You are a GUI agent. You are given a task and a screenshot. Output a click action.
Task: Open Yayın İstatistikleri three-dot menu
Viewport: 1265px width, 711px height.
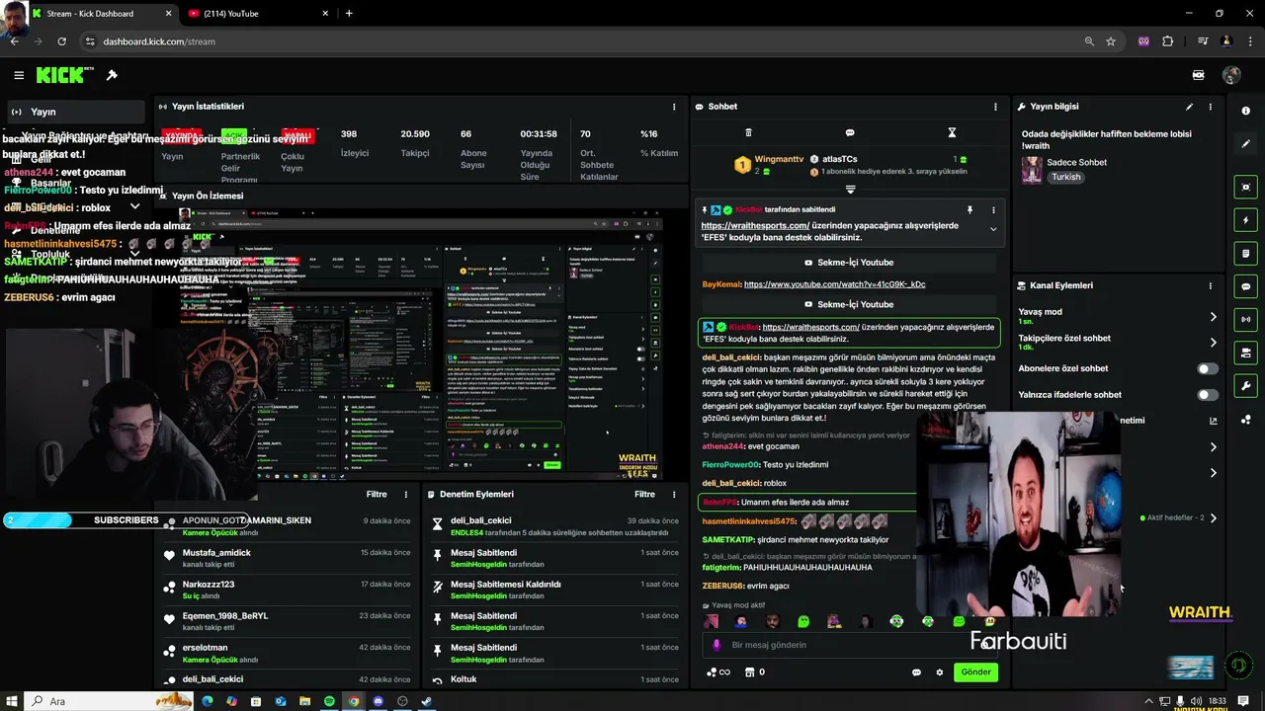tap(674, 107)
